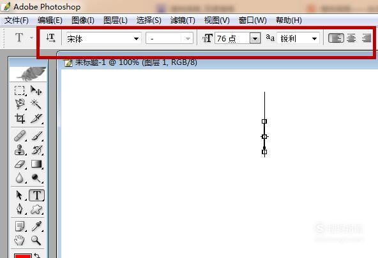378x258 pixels.
Task: Select the Blur tool
Action: 20,178
